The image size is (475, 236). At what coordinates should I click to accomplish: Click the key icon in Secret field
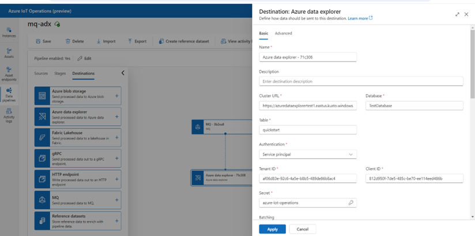[351, 203]
